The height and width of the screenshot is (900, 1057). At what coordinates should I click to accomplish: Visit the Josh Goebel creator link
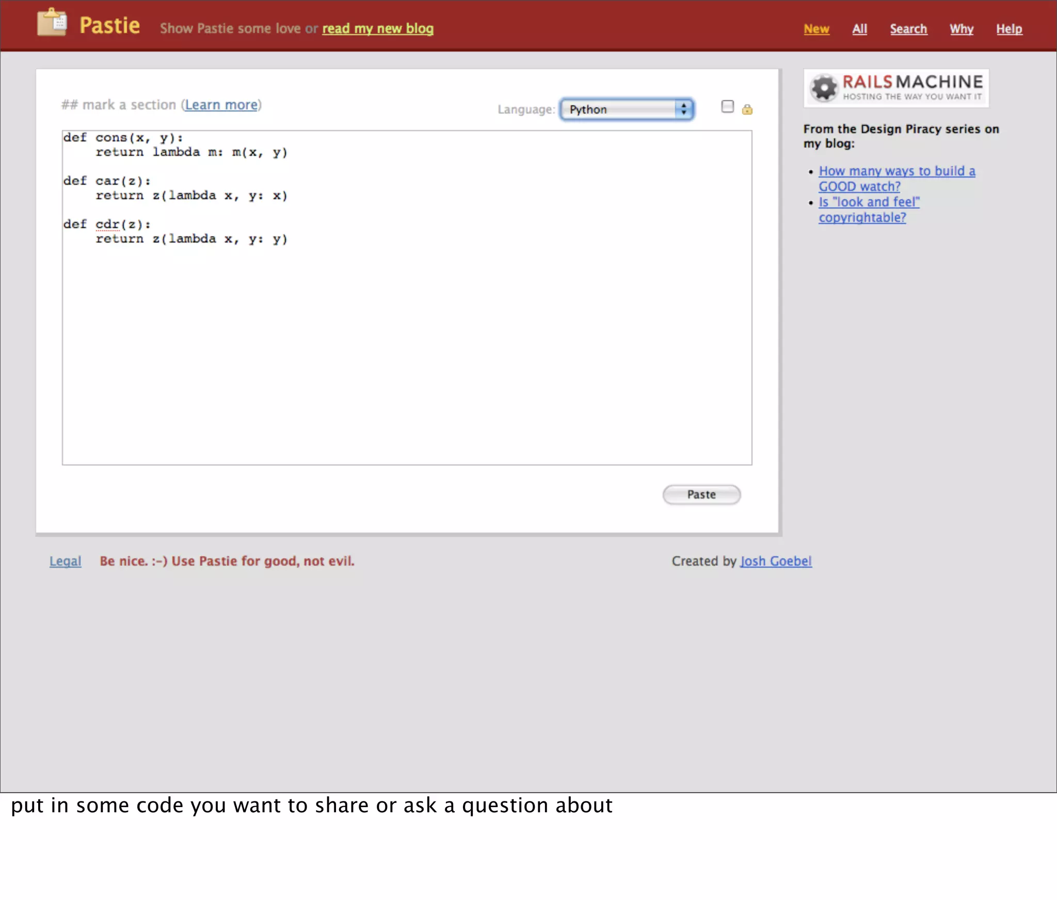[776, 561]
